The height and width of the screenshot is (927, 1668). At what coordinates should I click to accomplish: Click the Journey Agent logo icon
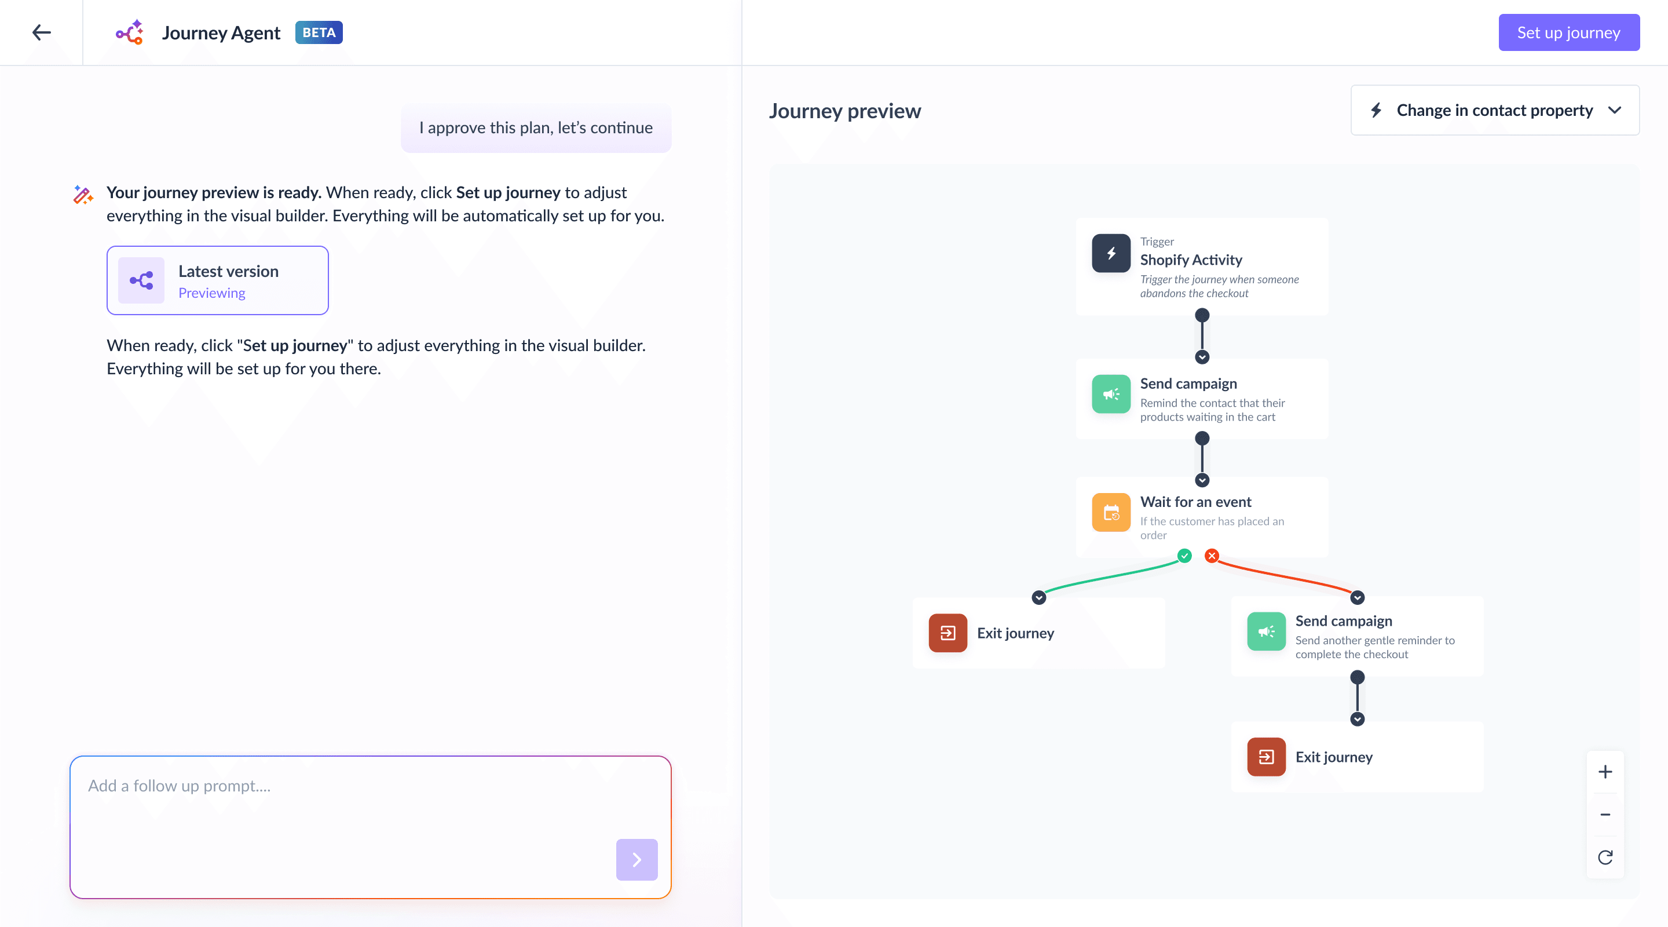click(130, 32)
